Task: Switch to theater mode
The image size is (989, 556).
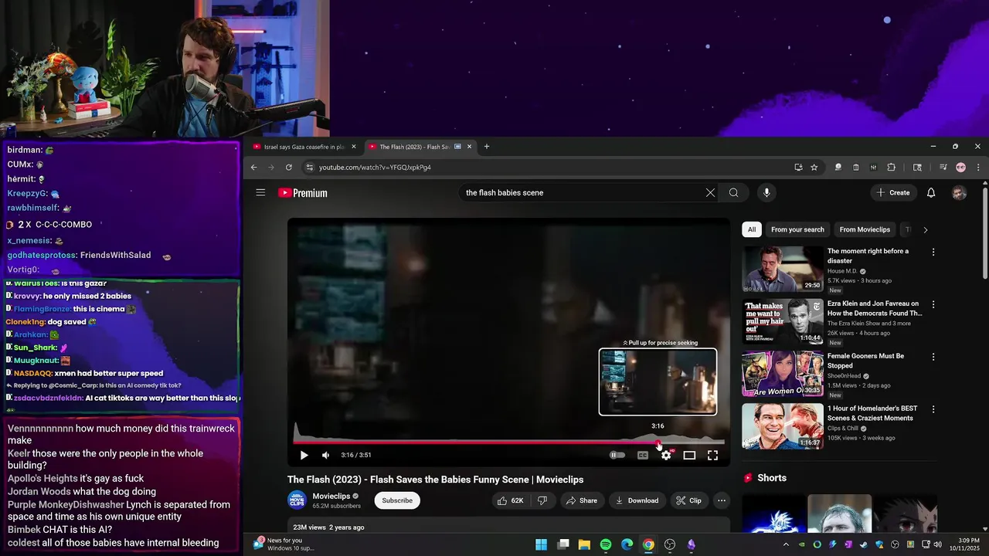Action: (x=689, y=456)
